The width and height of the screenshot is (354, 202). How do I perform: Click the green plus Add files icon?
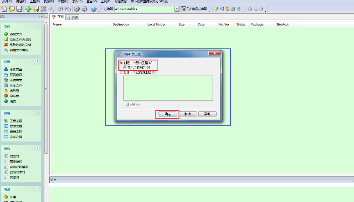pyautogui.click(x=28, y=9)
